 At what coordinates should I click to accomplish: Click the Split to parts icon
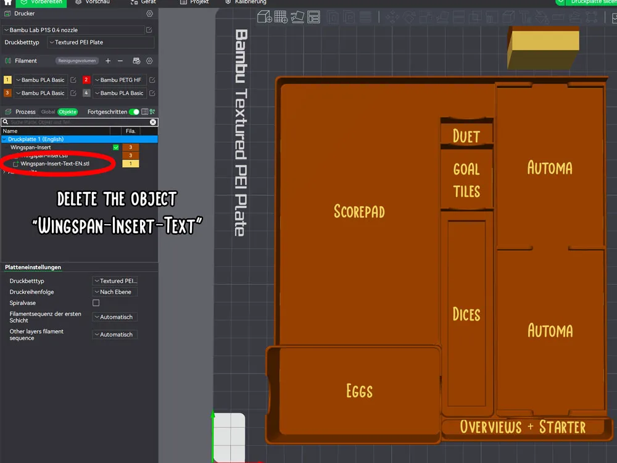(x=349, y=17)
